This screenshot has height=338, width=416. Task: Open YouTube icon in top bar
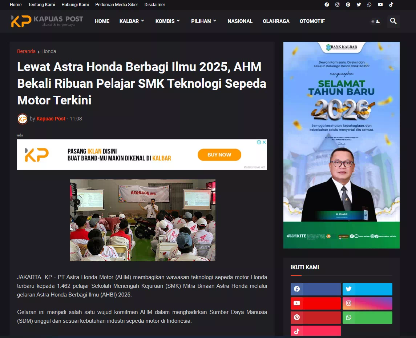(x=380, y=4)
